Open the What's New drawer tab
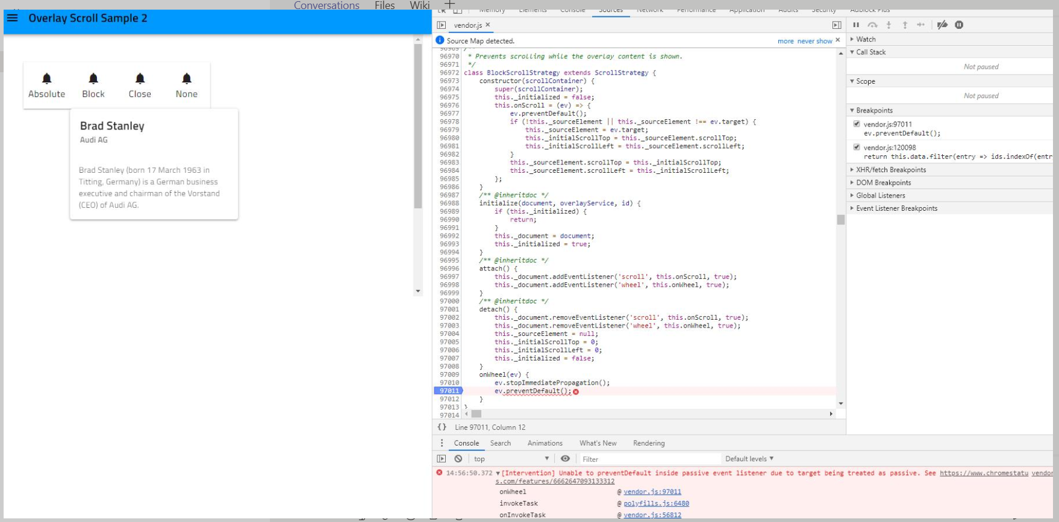 pos(598,443)
